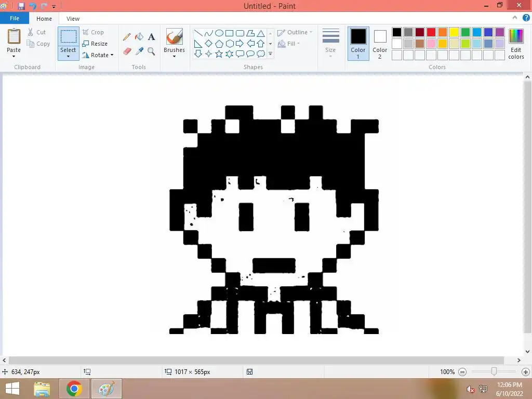Select the Magnifier tool
This screenshot has height=399, width=532.
pos(151,51)
